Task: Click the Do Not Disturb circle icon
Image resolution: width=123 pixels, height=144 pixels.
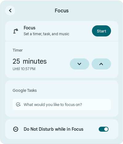Action: [x=16, y=129]
